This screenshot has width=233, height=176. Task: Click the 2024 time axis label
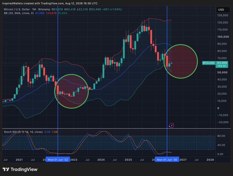[x=101, y=160]
